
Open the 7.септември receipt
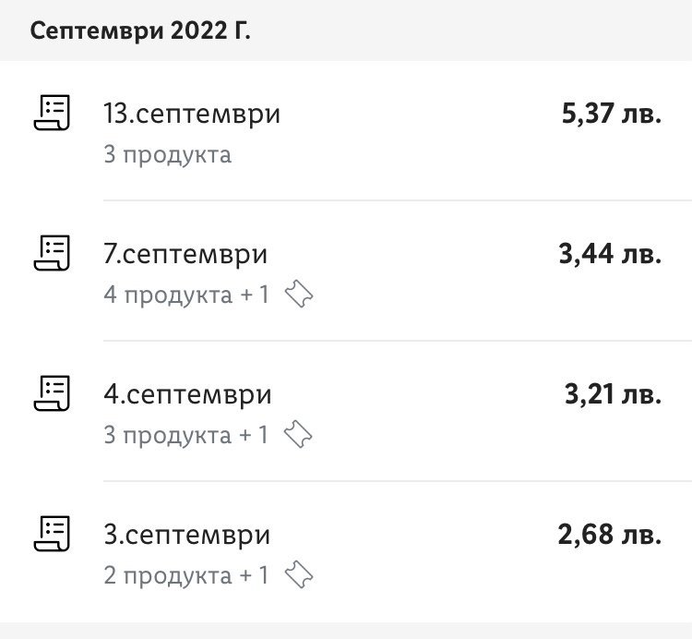[185, 254]
